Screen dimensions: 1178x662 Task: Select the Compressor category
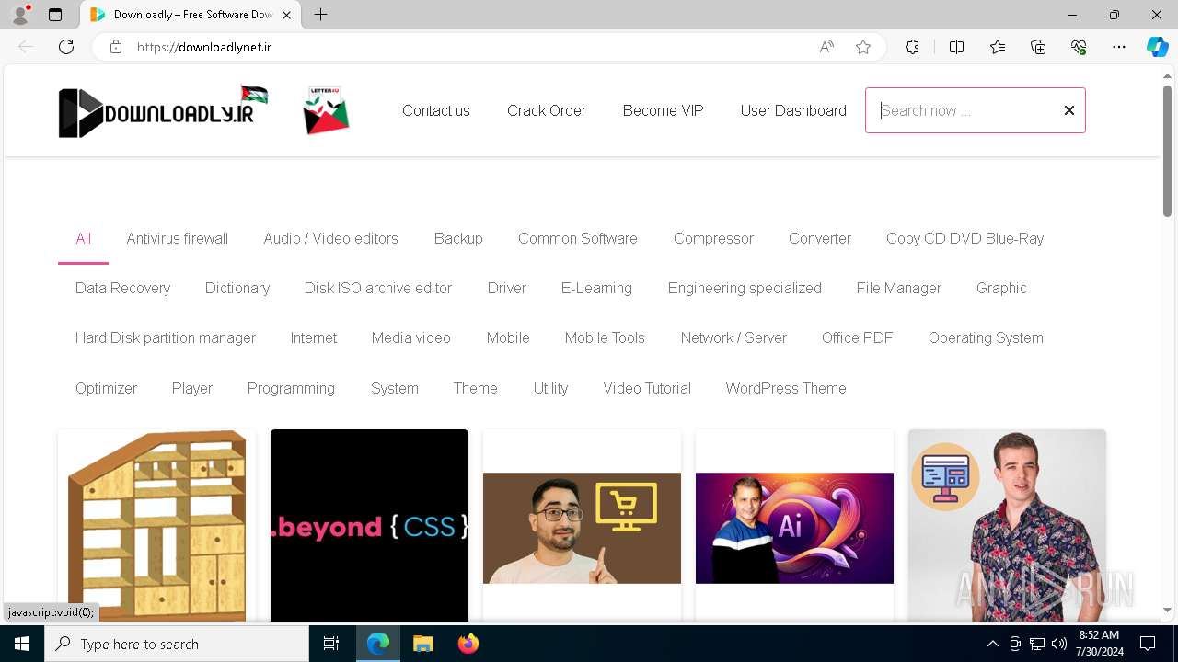click(713, 238)
